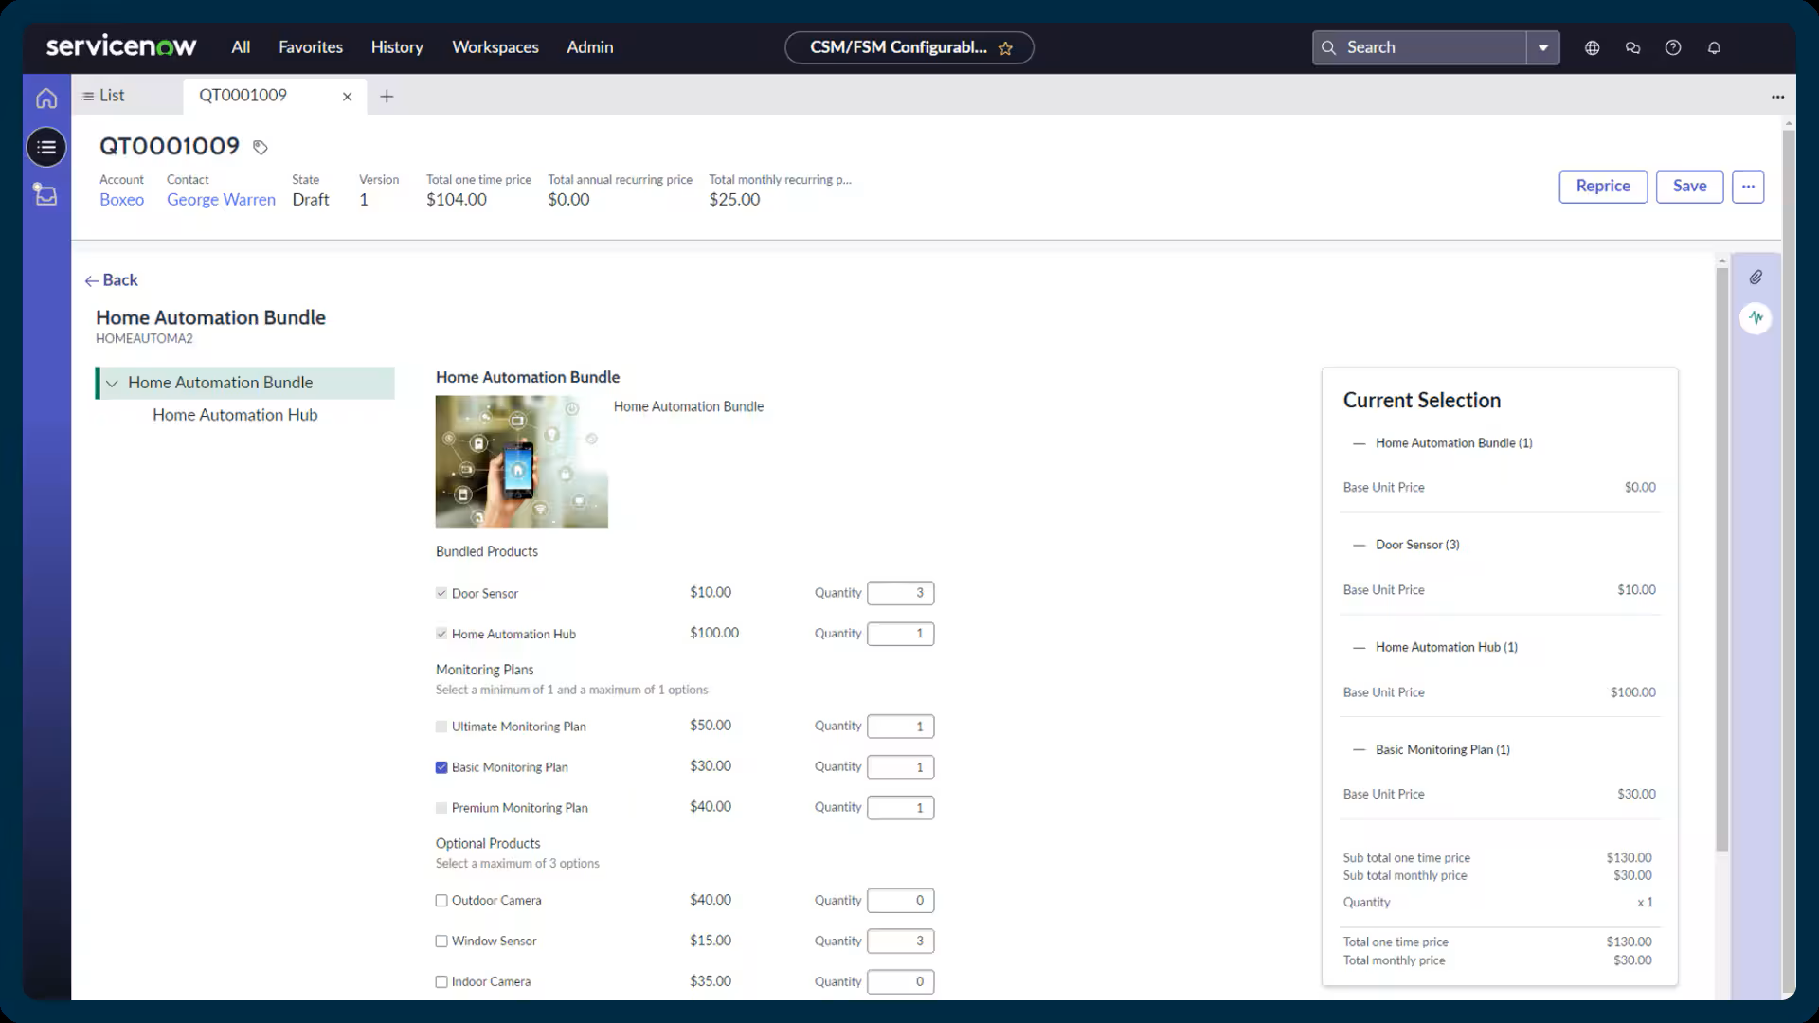The height and width of the screenshot is (1023, 1819).
Task: Uncheck Basic Monitoring Plan checkbox
Action: coord(441,767)
